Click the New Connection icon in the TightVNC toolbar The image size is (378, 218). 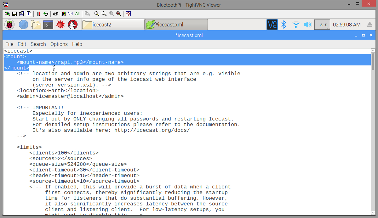click(8, 14)
